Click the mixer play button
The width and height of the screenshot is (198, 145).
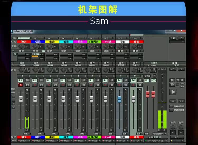click(173, 92)
